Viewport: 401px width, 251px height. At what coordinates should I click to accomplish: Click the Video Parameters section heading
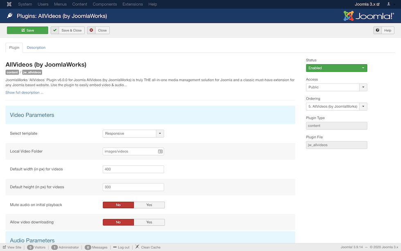point(32,115)
